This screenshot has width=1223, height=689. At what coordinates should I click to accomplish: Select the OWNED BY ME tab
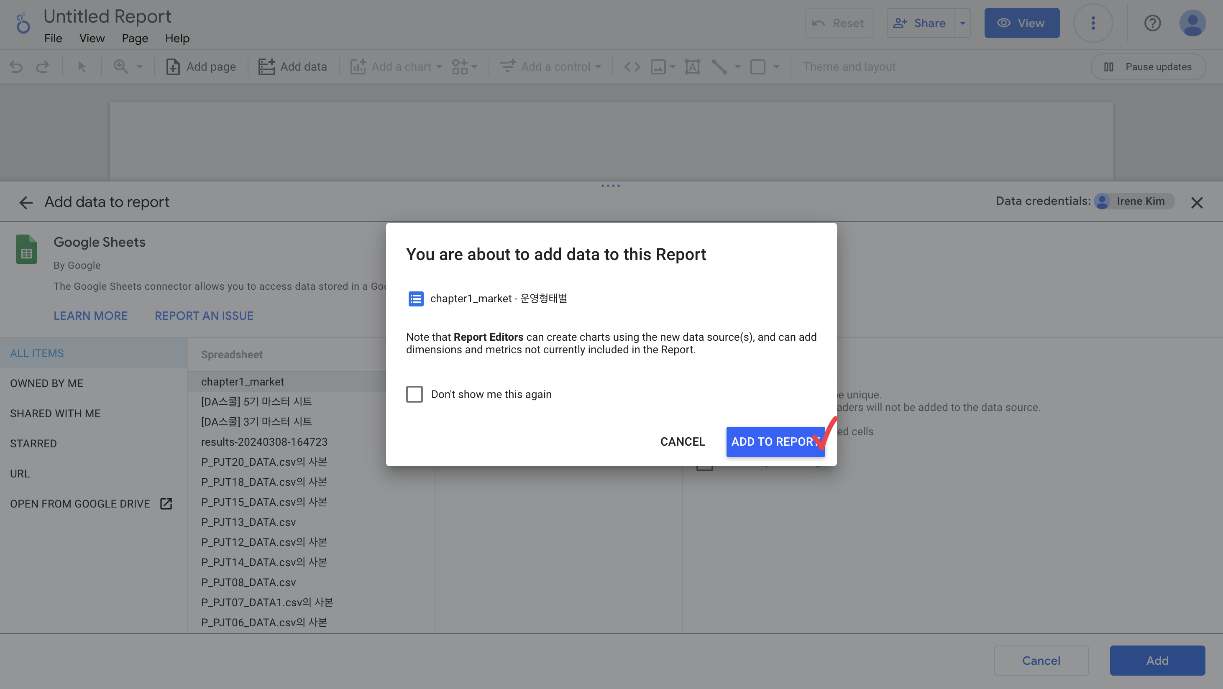pyautogui.click(x=46, y=383)
